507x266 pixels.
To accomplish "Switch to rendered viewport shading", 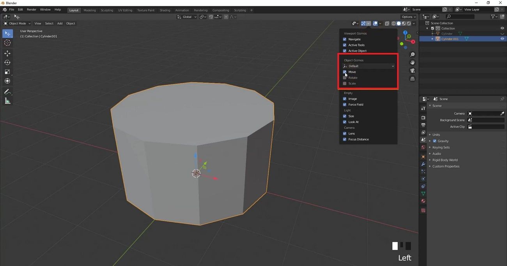I will coord(409,23).
